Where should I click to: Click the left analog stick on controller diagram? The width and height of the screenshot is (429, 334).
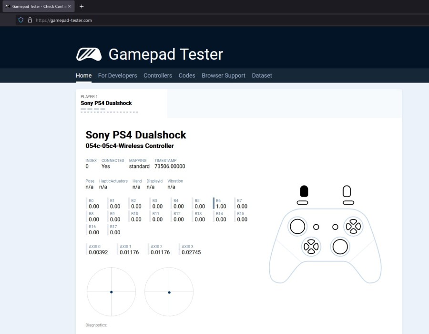(x=297, y=226)
